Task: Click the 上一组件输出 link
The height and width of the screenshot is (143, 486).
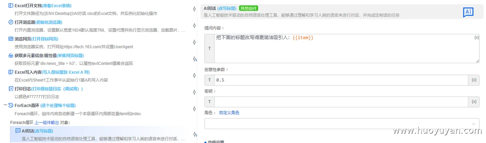Action: 47,123
